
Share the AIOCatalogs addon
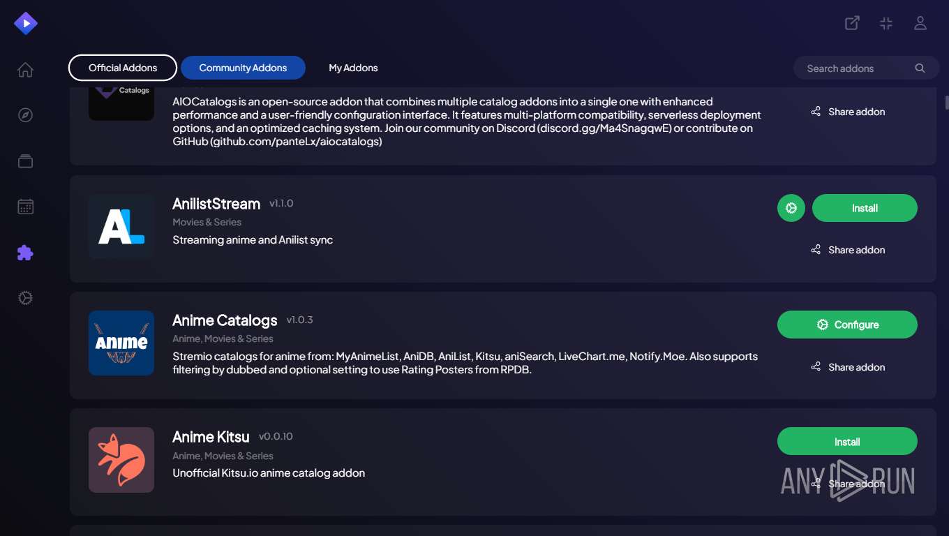click(x=847, y=112)
